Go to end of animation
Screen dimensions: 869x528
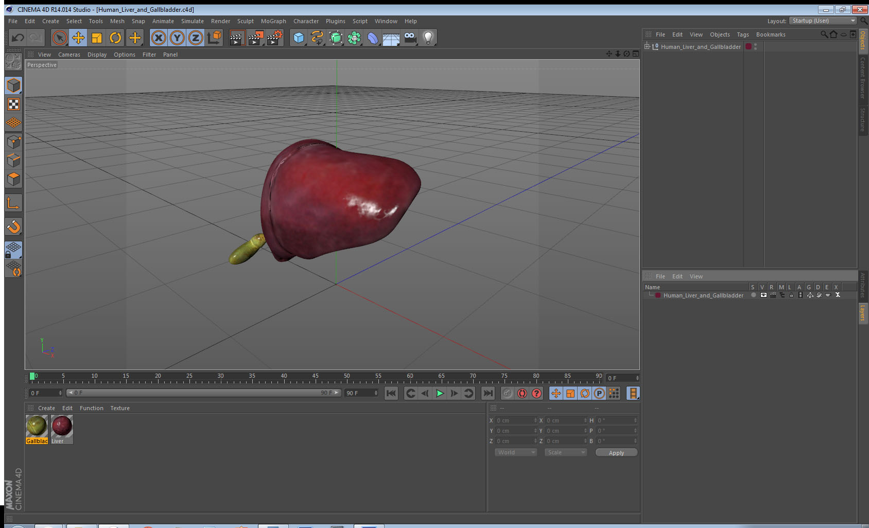(488, 393)
